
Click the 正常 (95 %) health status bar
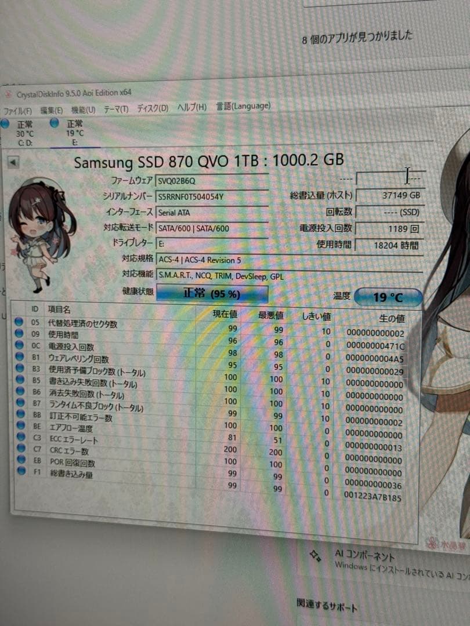[213, 294]
